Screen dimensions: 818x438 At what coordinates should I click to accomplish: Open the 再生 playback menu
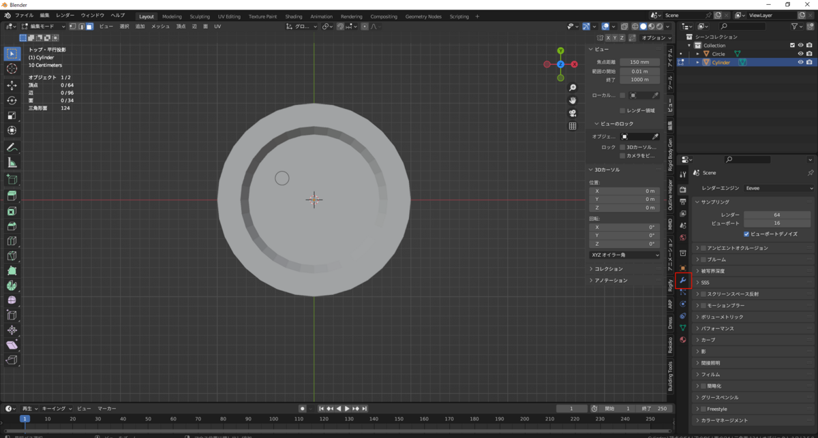pyautogui.click(x=29, y=408)
